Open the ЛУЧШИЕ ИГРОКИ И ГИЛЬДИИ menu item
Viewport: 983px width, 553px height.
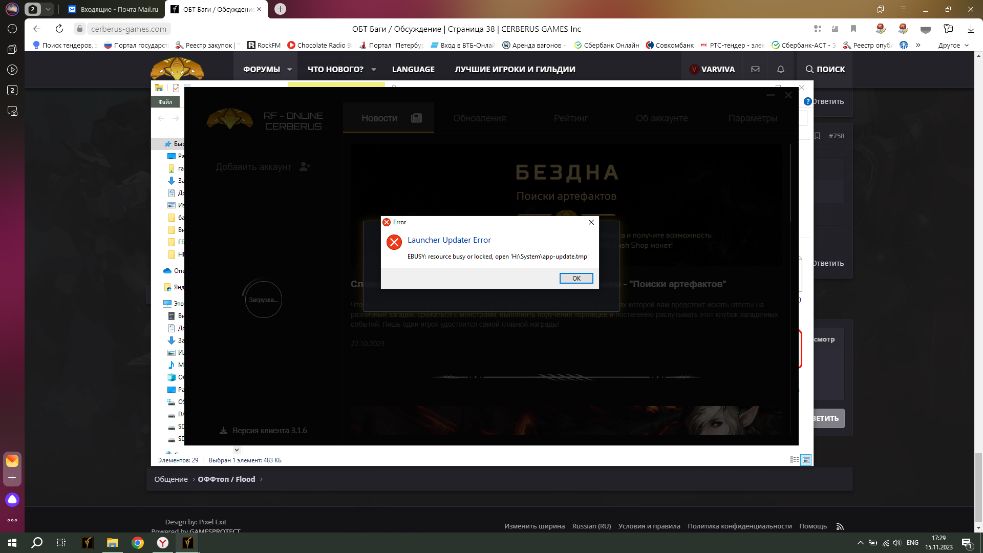pyautogui.click(x=515, y=69)
